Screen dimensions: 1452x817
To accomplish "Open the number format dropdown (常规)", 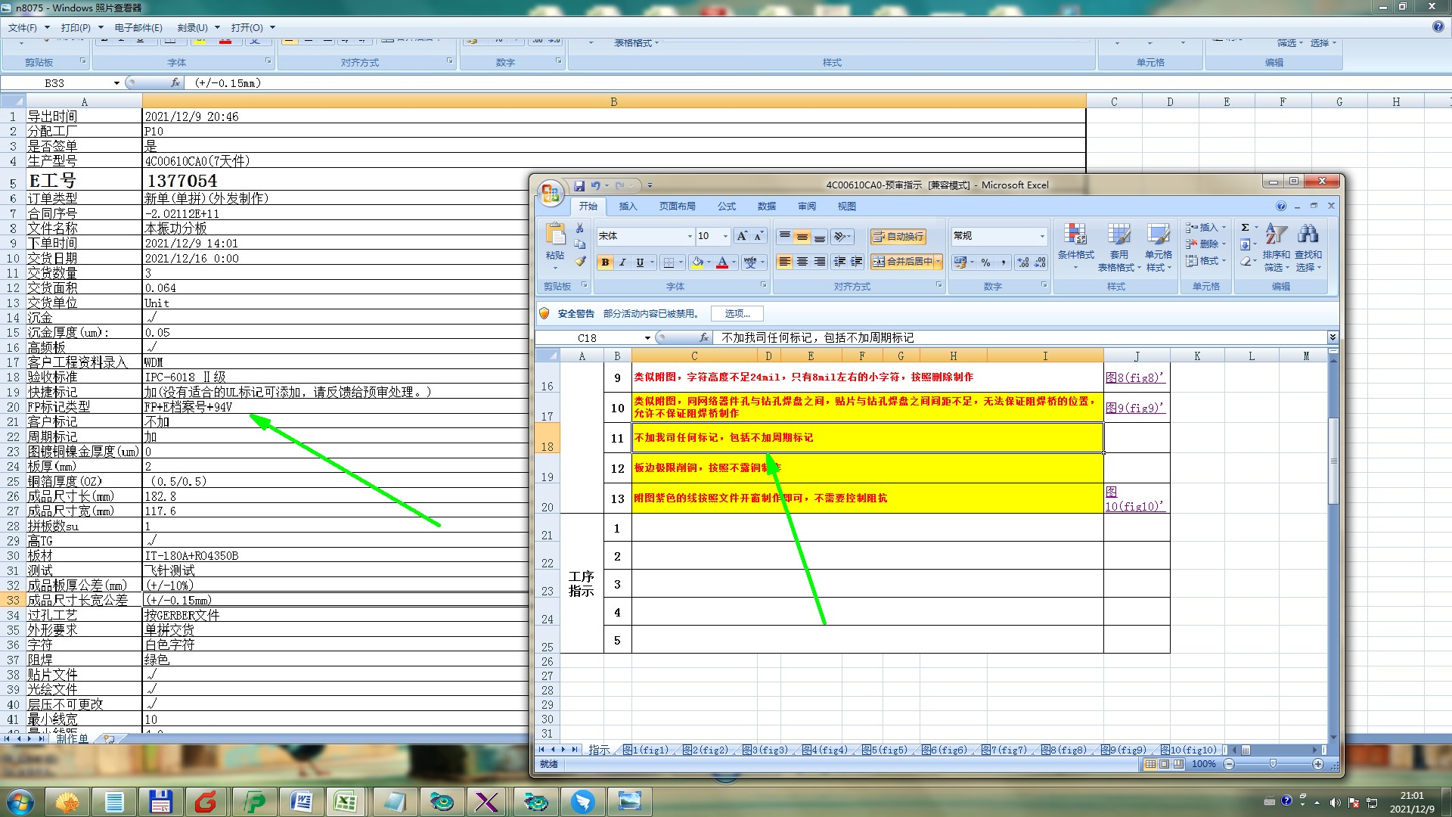I will (1041, 236).
